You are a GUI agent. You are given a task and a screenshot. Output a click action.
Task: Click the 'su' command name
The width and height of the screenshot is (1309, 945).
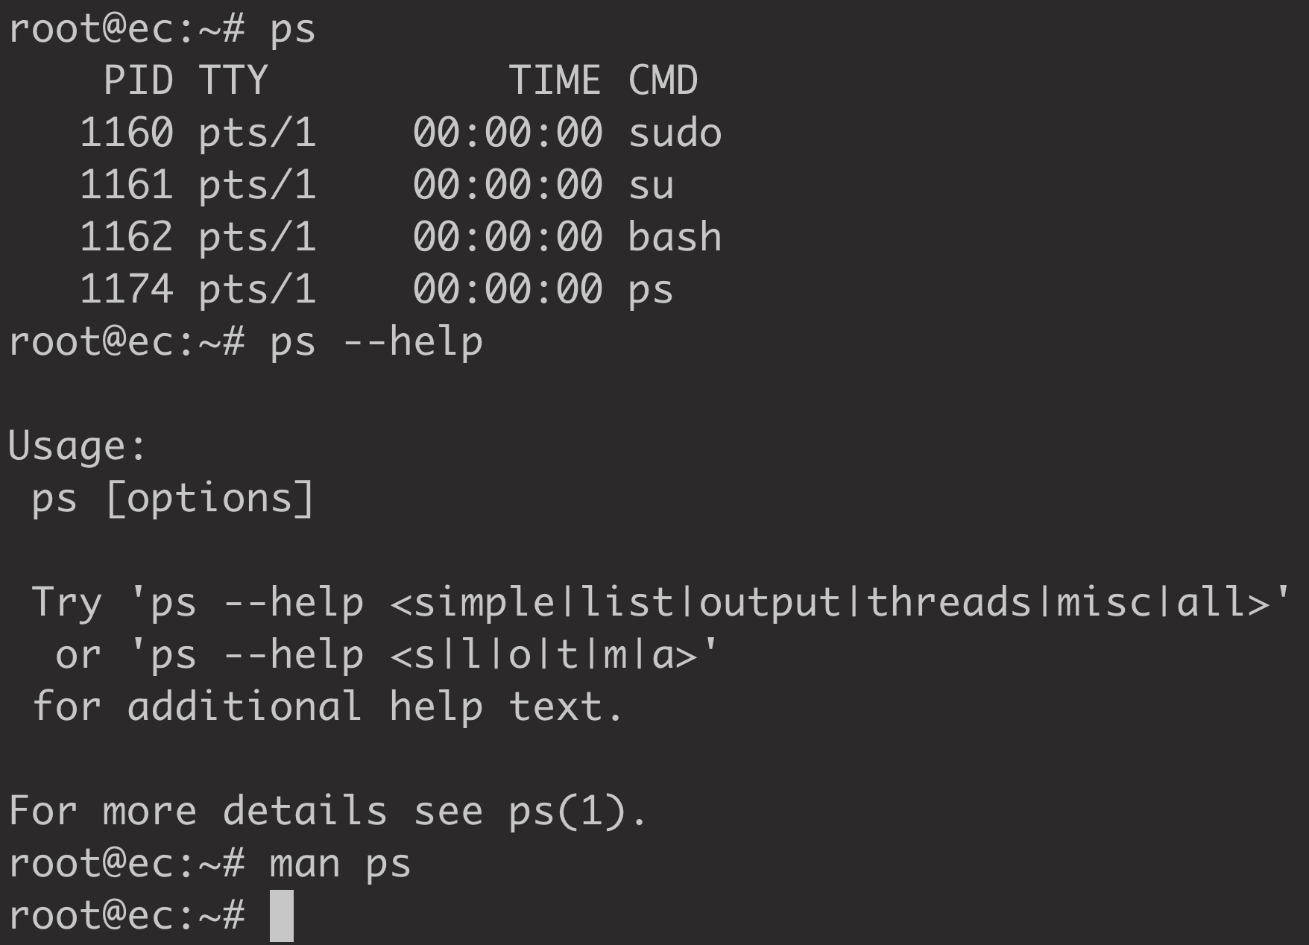(651, 185)
